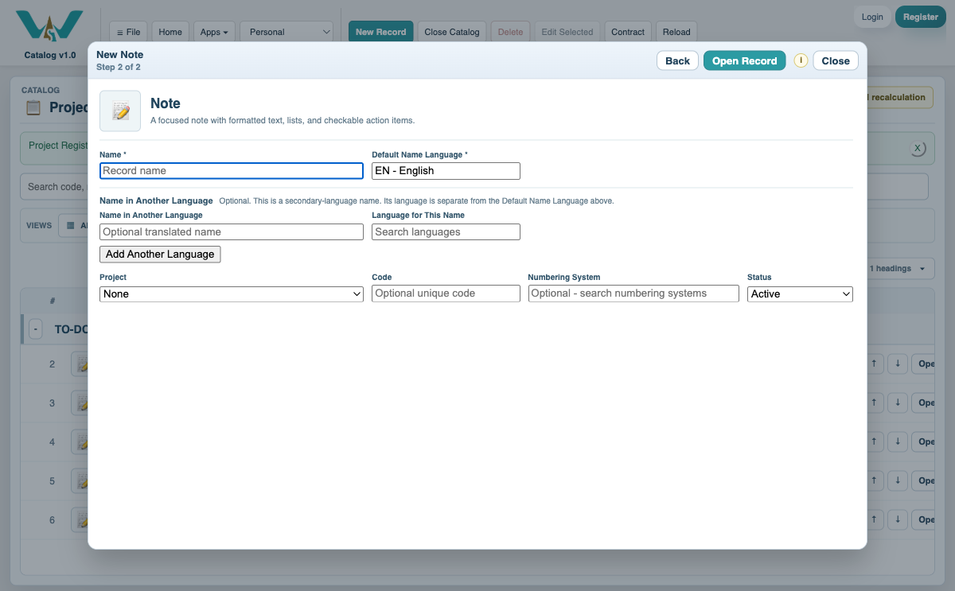Viewport: 955px width, 591px height.
Task: Click the Open Record button
Action: pos(745,60)
